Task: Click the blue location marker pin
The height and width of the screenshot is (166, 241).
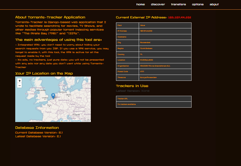Action: (53, 95)
